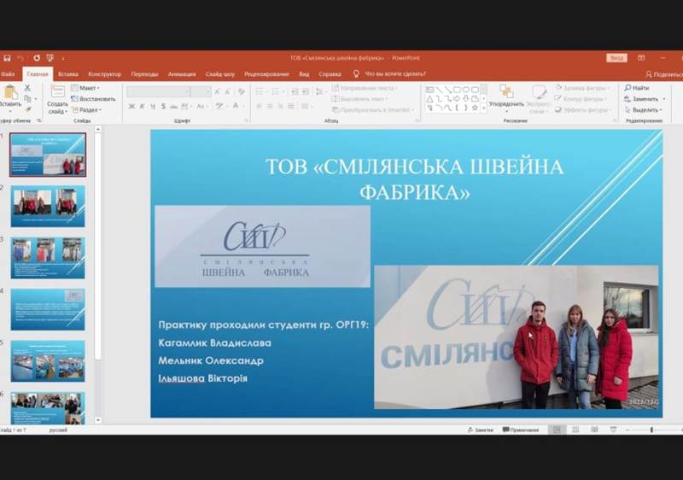Click the Cut scissors icon

click(x=28, y=87)
